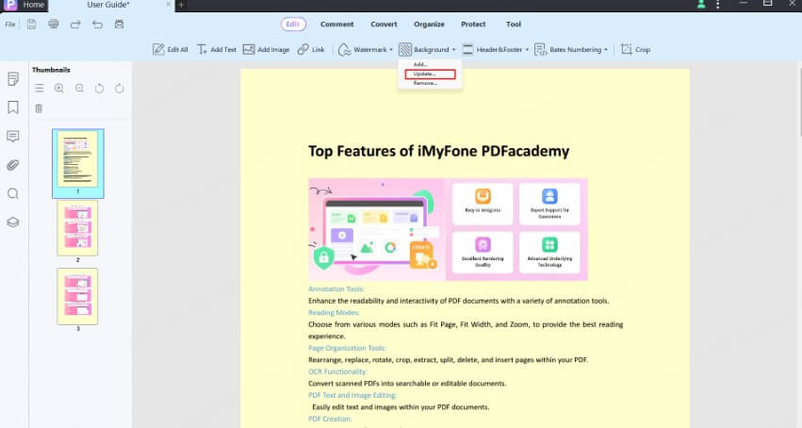Viewport: 802px width, 428px height.
Task: Open the Thumbnails panel icon in sidebar
Action: point(13,79)
